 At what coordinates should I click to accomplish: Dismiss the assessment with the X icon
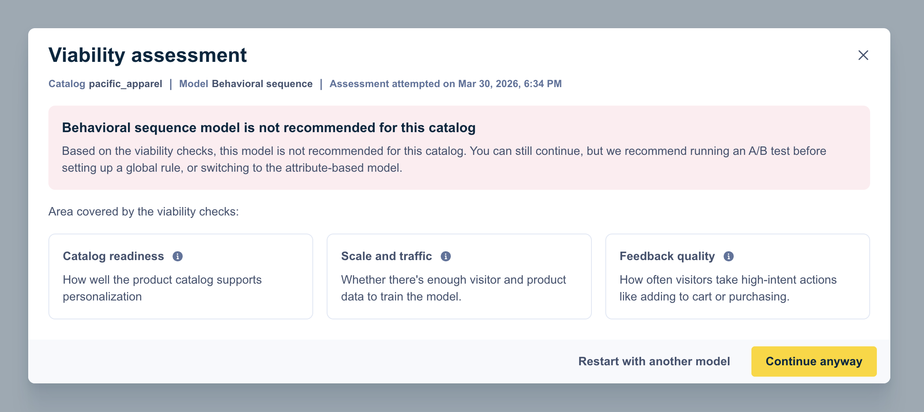point(863,55)
